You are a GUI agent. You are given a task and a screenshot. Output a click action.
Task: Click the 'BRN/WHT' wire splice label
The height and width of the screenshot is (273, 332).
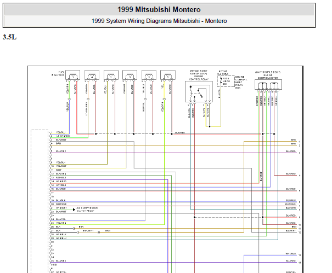[x=88, y=230]
